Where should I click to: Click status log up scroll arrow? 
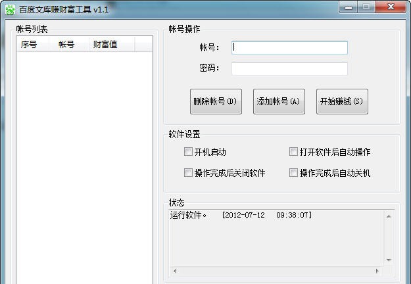pos(389,216)
